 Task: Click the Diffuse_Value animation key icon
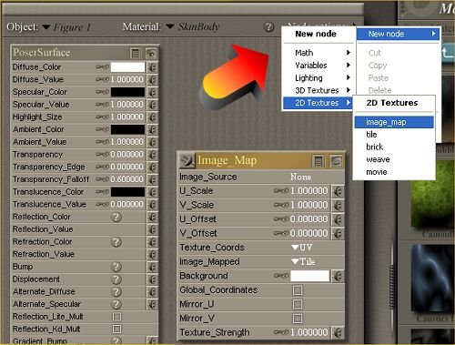102,79
